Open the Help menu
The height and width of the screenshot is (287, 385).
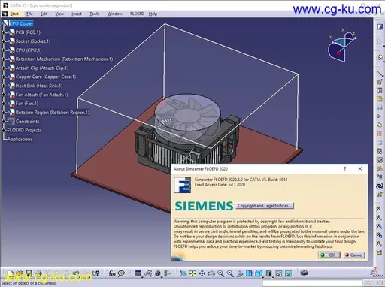coord(153,14)
